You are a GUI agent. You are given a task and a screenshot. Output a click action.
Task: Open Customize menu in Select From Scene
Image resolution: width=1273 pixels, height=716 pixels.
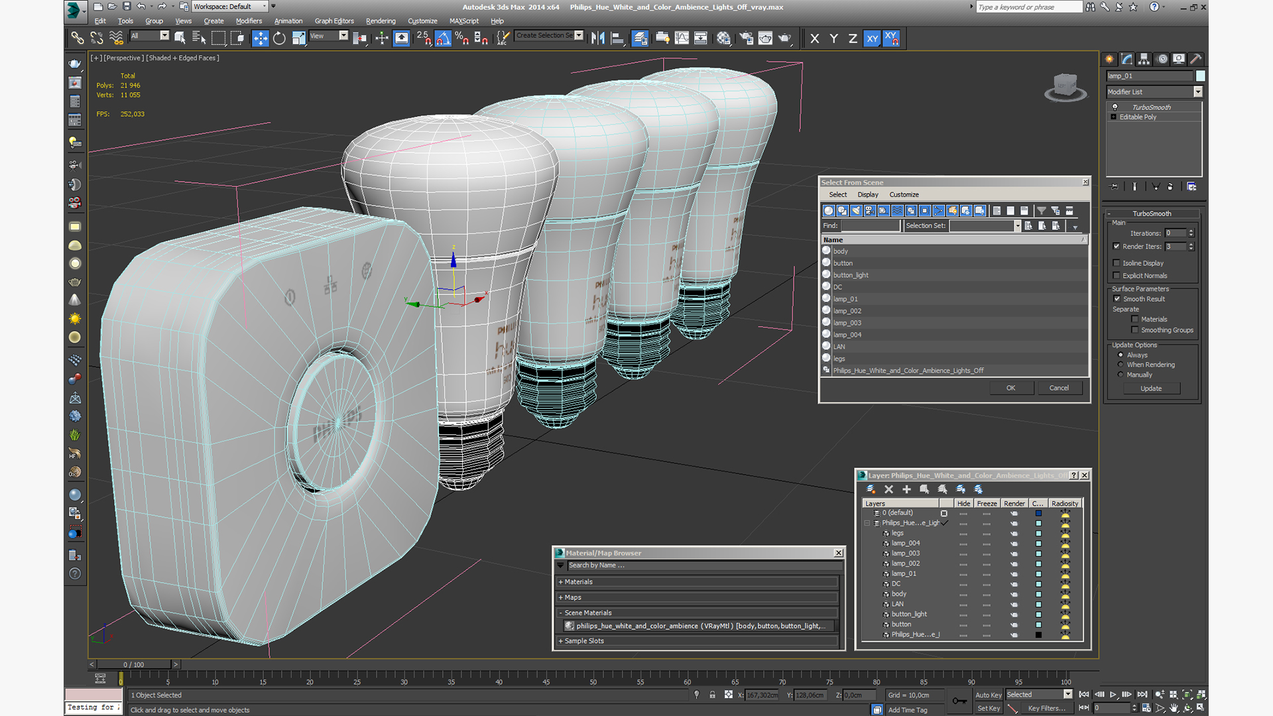pyautogui.click(x=904, y=195)
